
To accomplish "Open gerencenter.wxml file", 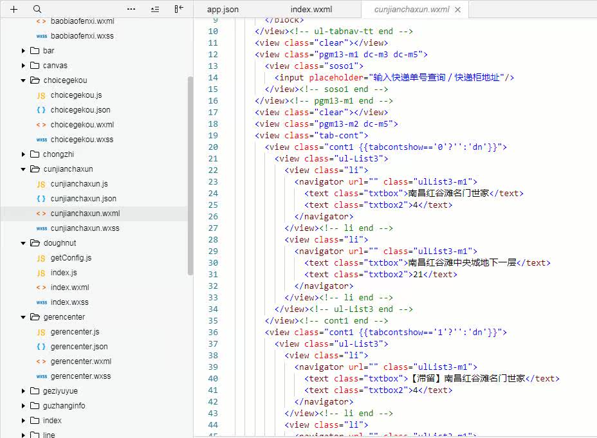I will (80, 361).
